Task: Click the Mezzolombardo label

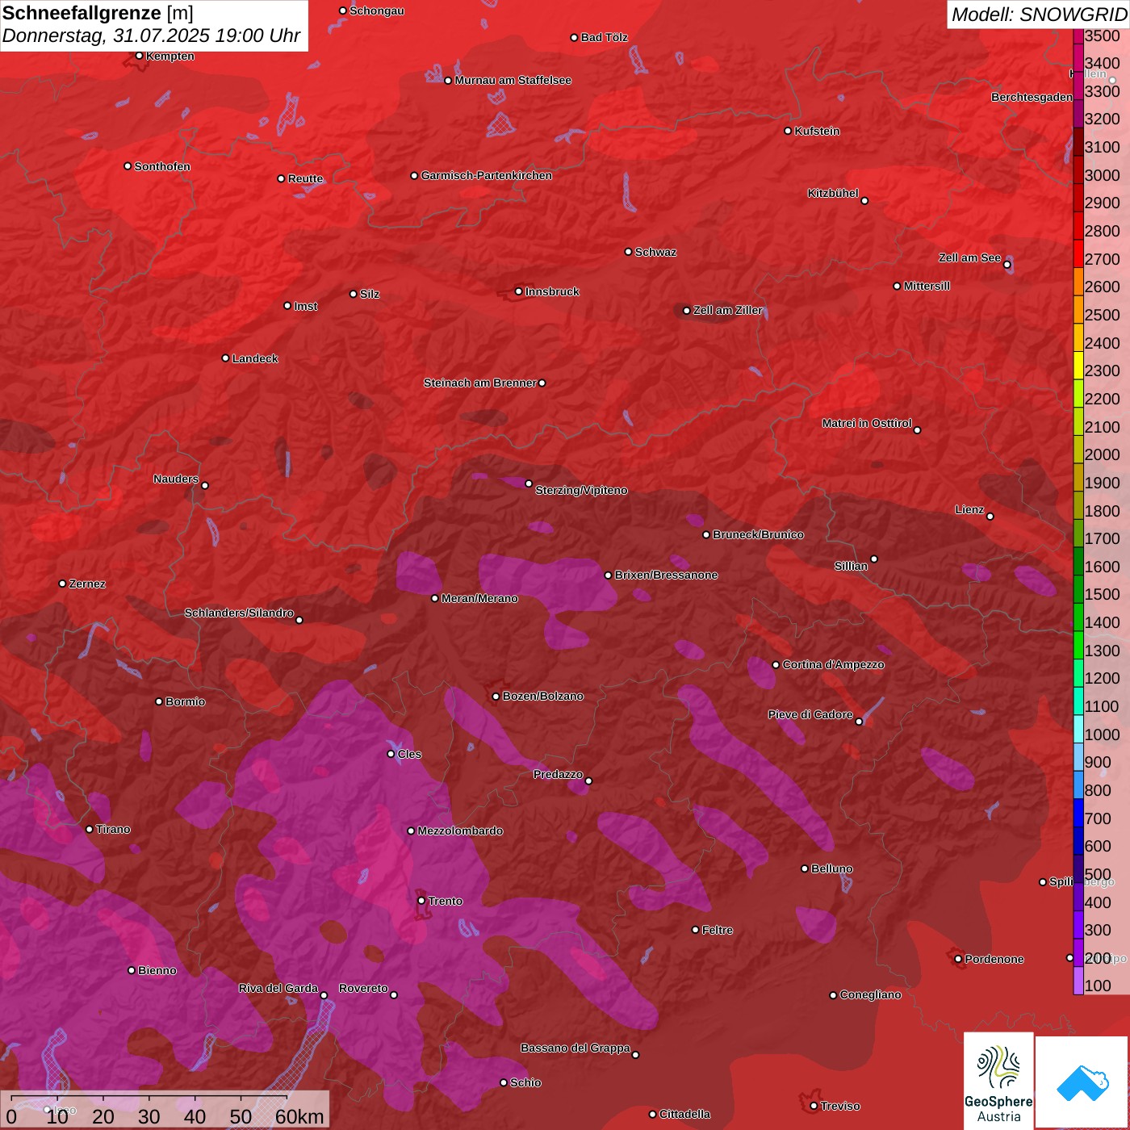Action: 460,831
